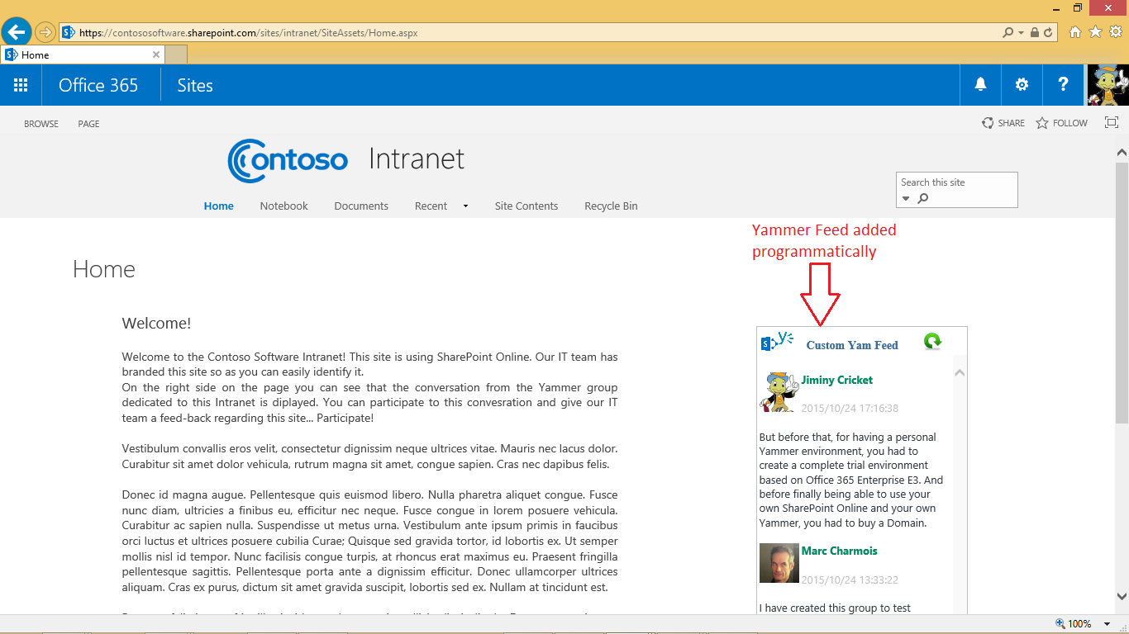This screenshot has width=1129, height=634.
Task: Click the browser address bar URL
Action: click(x=249, y=33)
